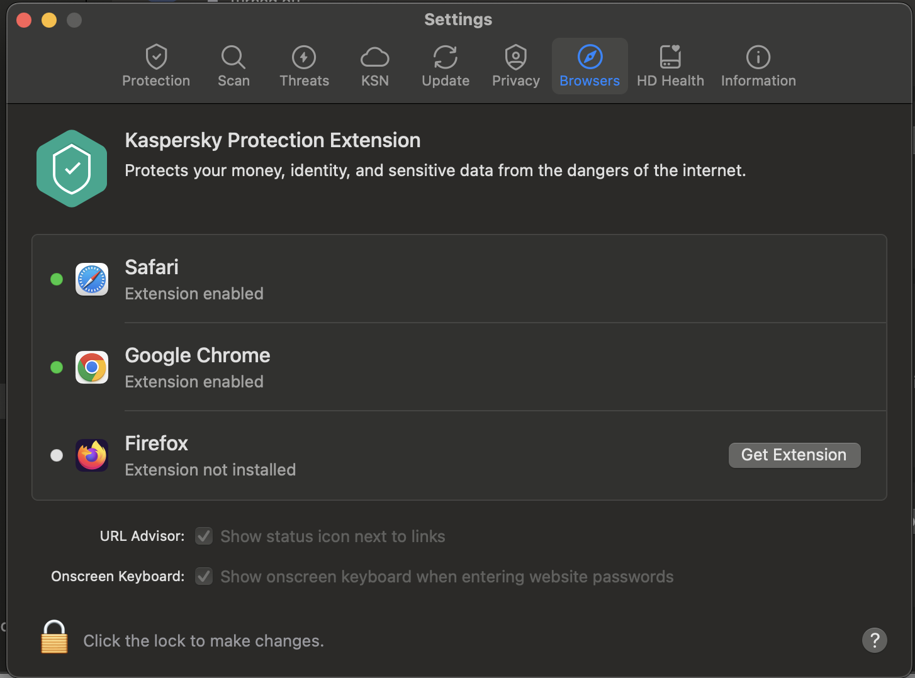915x678 pixels.
Task: Open help with the question mark button
Action: tap(874, 640)
